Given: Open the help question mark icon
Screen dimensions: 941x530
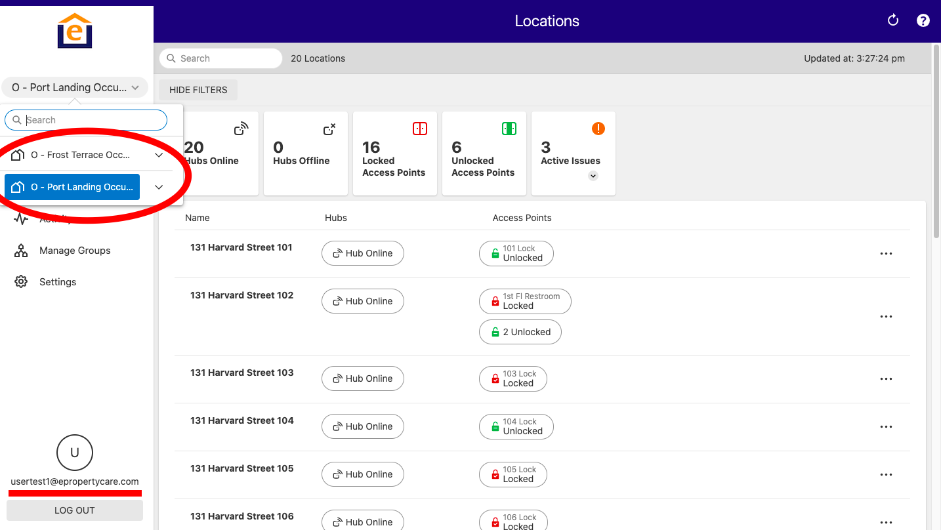Looking at the screenshot, I should coord(923,20).
